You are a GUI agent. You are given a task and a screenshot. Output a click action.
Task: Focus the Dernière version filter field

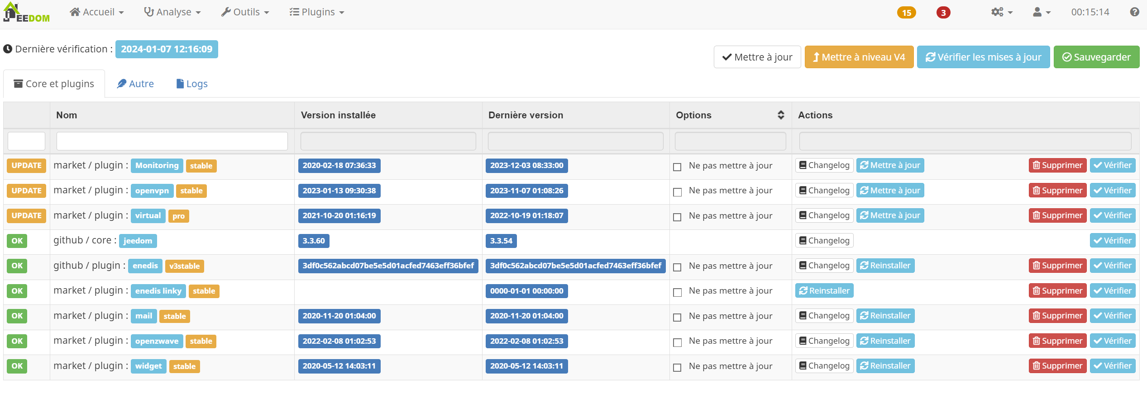[575, 141]
